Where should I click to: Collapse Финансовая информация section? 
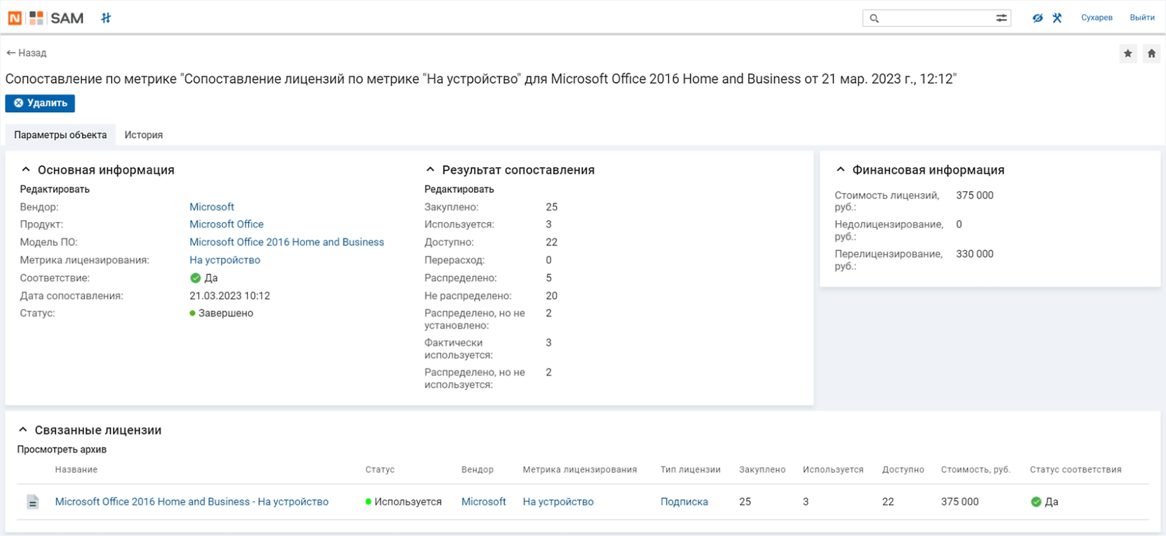[x=840, y=170]
